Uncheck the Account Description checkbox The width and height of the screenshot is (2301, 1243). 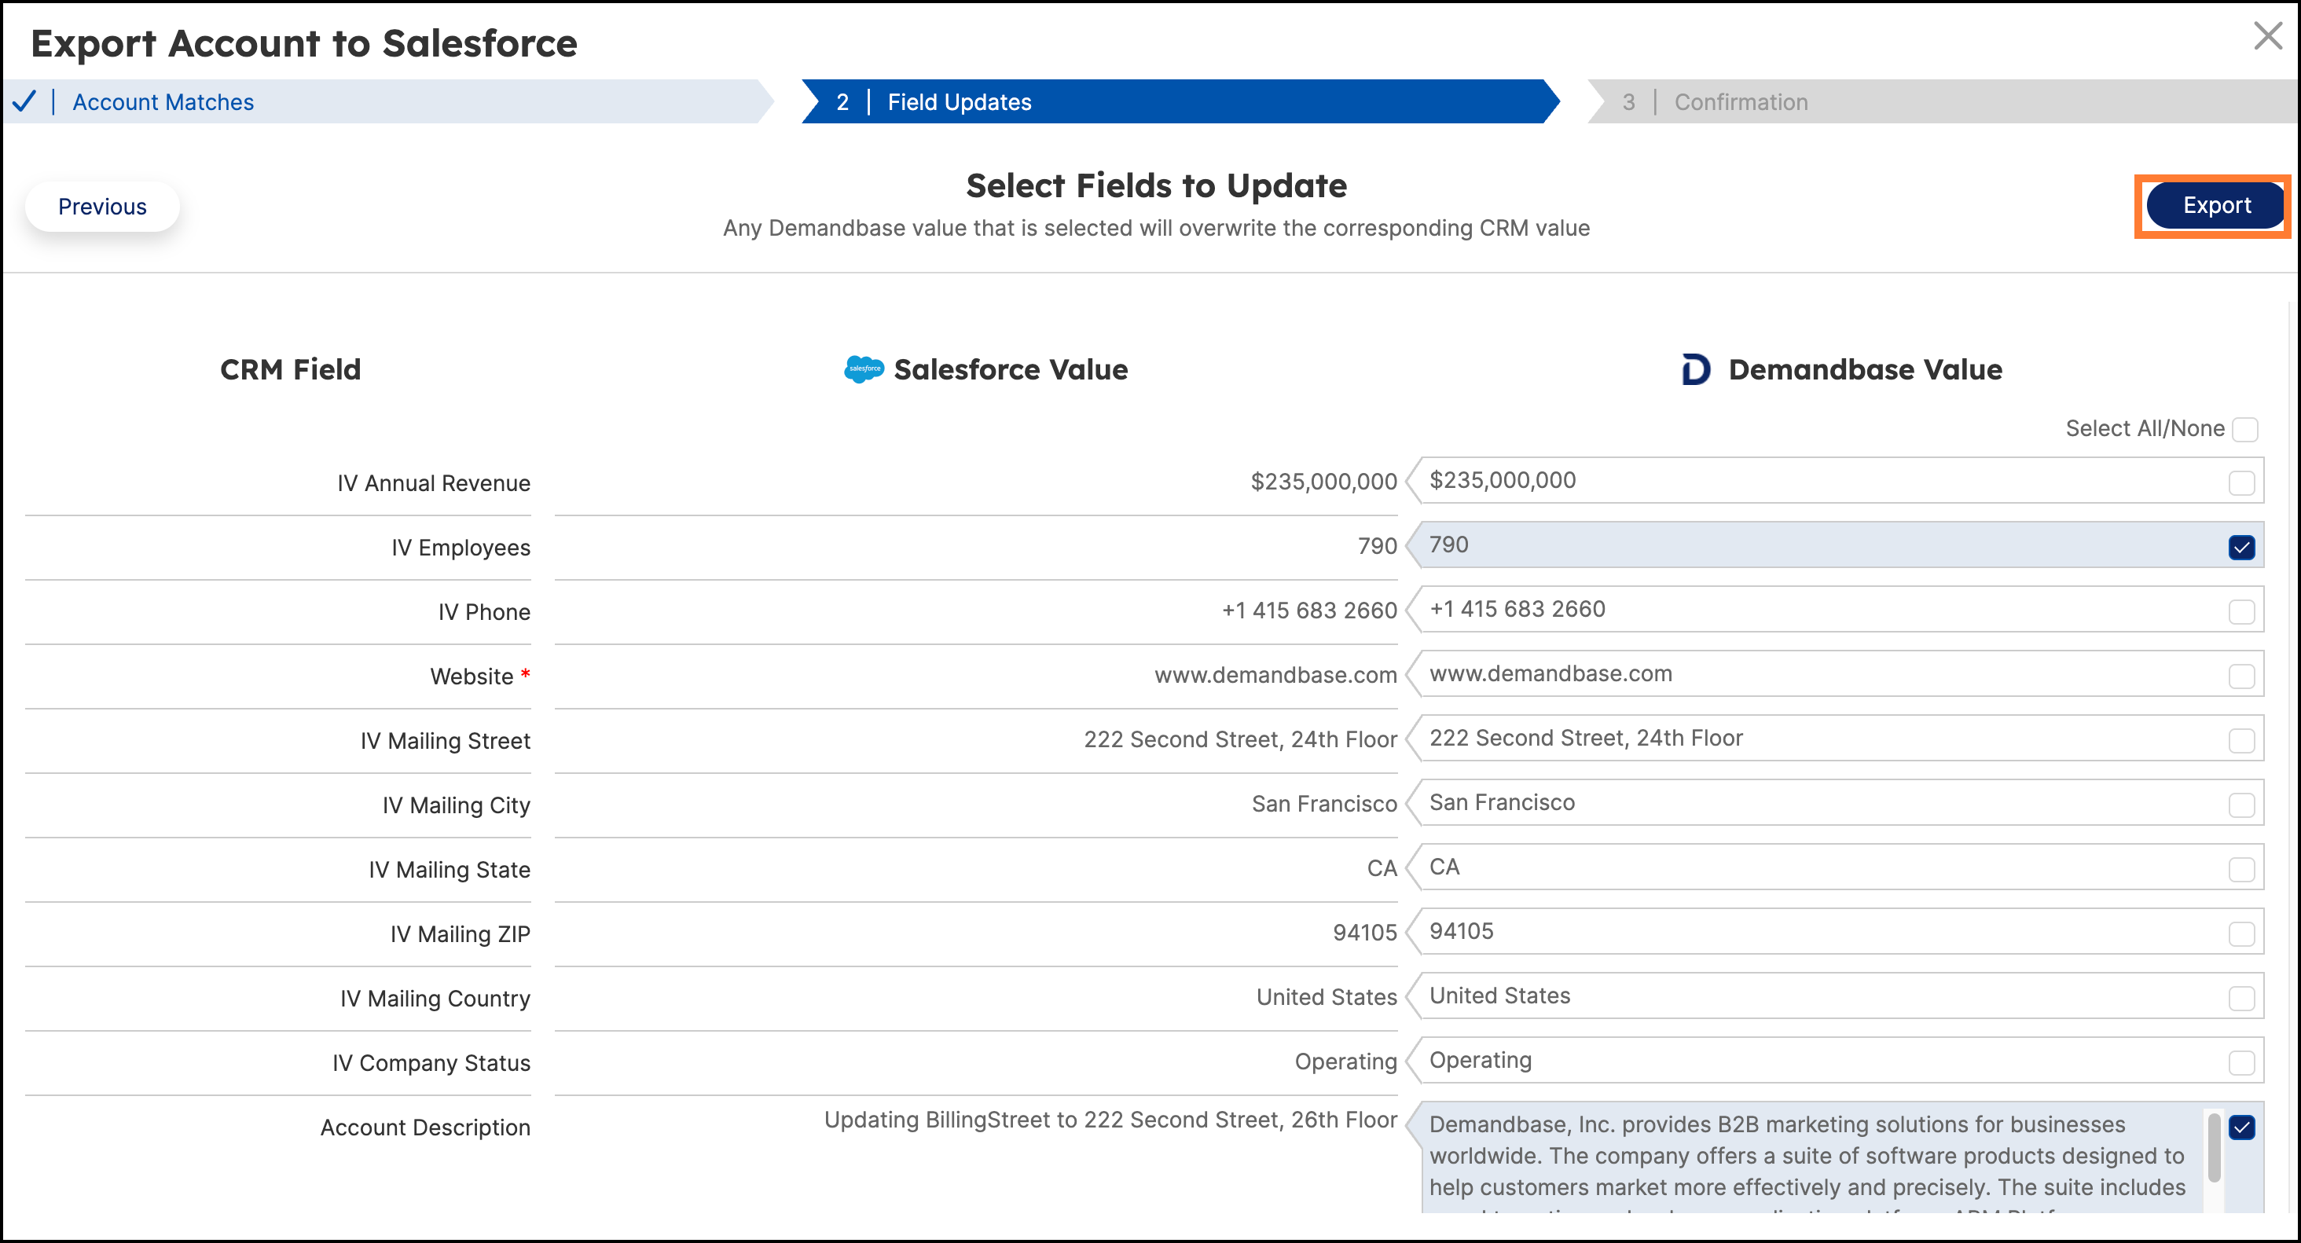coord(2242,1127)
